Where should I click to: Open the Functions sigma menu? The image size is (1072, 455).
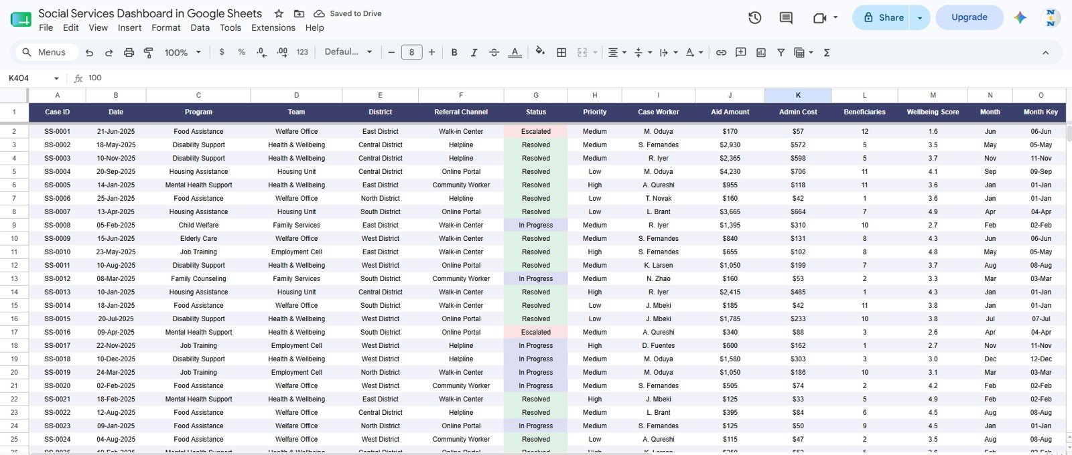[x=827, y=52]
